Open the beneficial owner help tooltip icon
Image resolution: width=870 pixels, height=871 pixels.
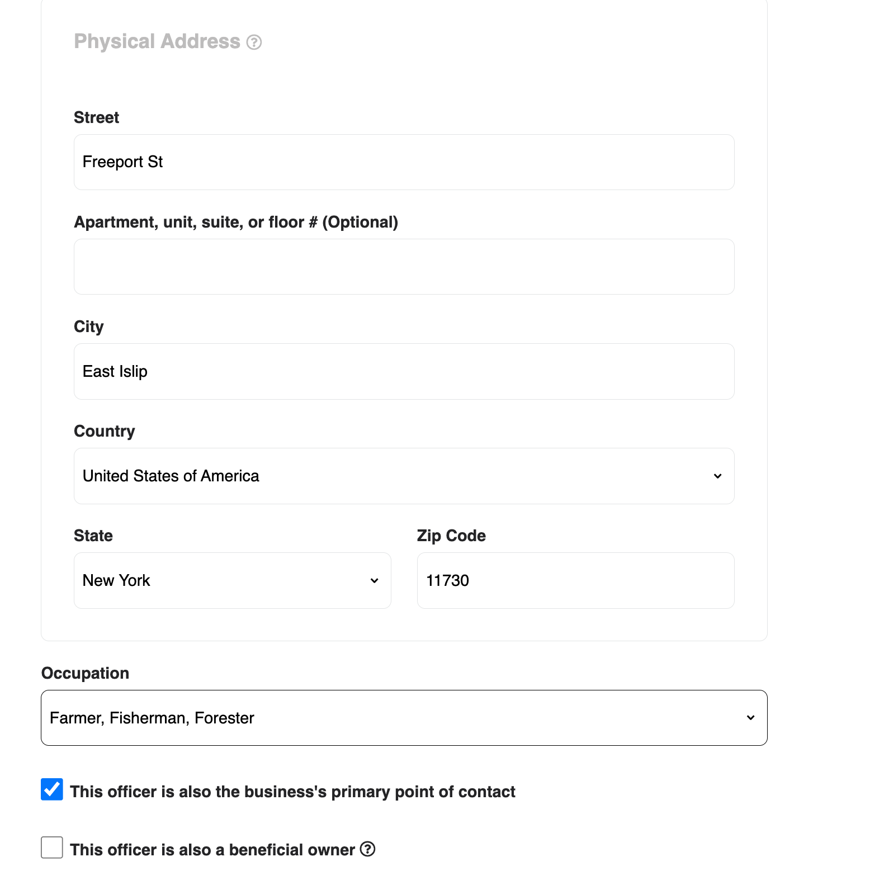point(367,849)
